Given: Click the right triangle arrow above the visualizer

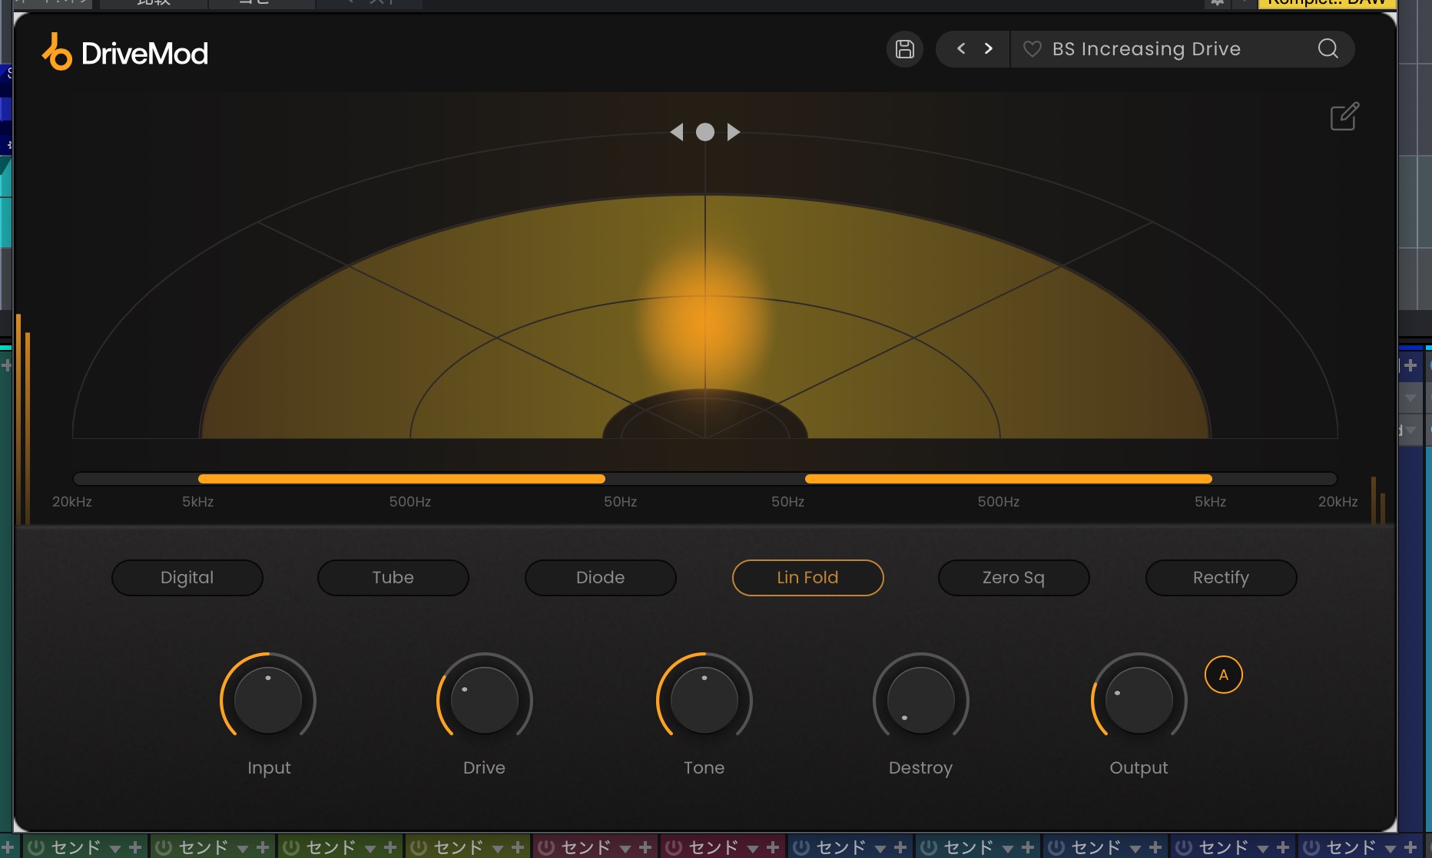Looking at the screenshot, I should click(x=734, y=132).
